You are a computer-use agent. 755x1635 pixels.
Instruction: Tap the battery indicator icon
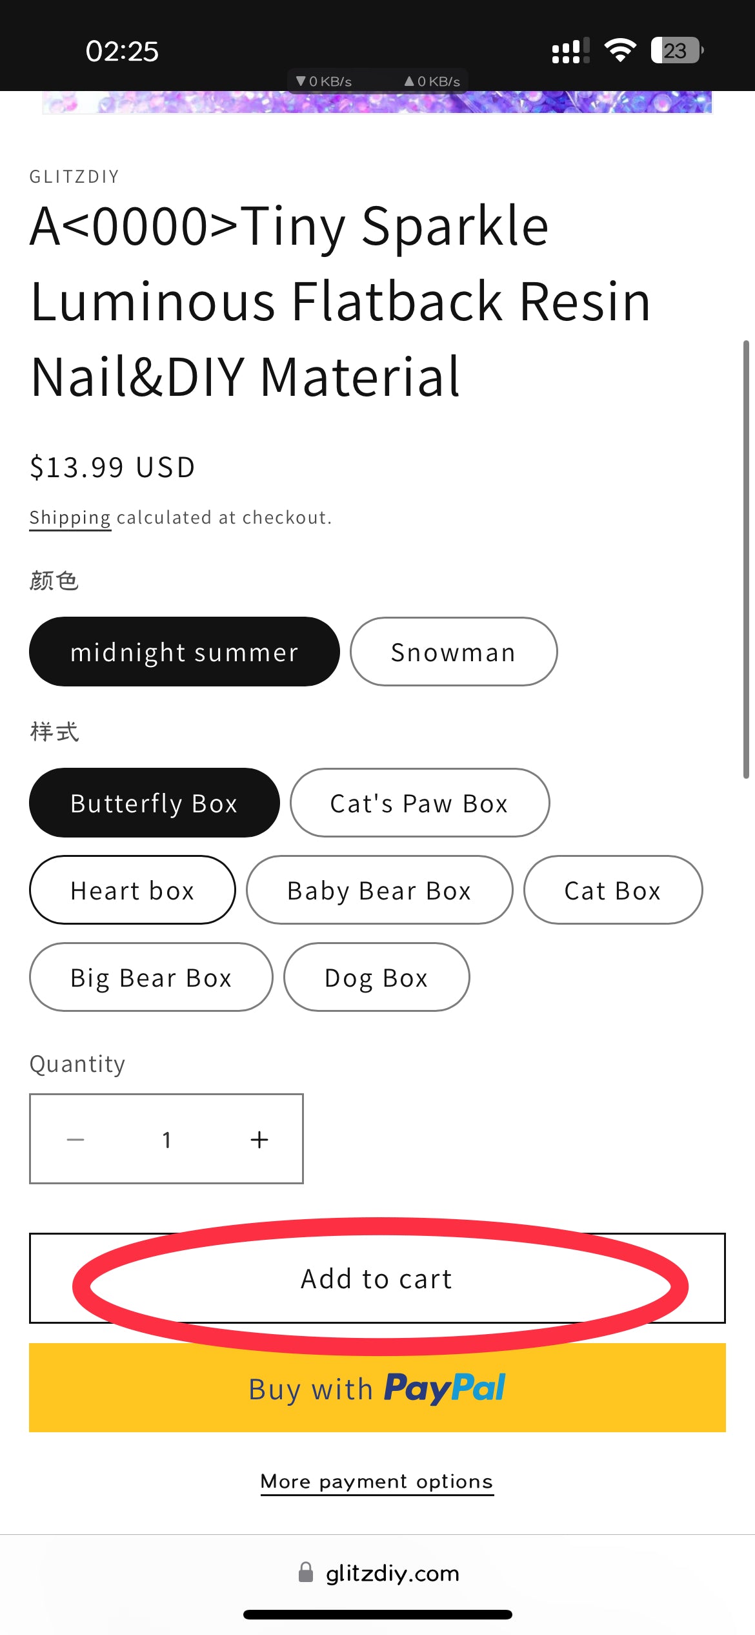[676, 50]
